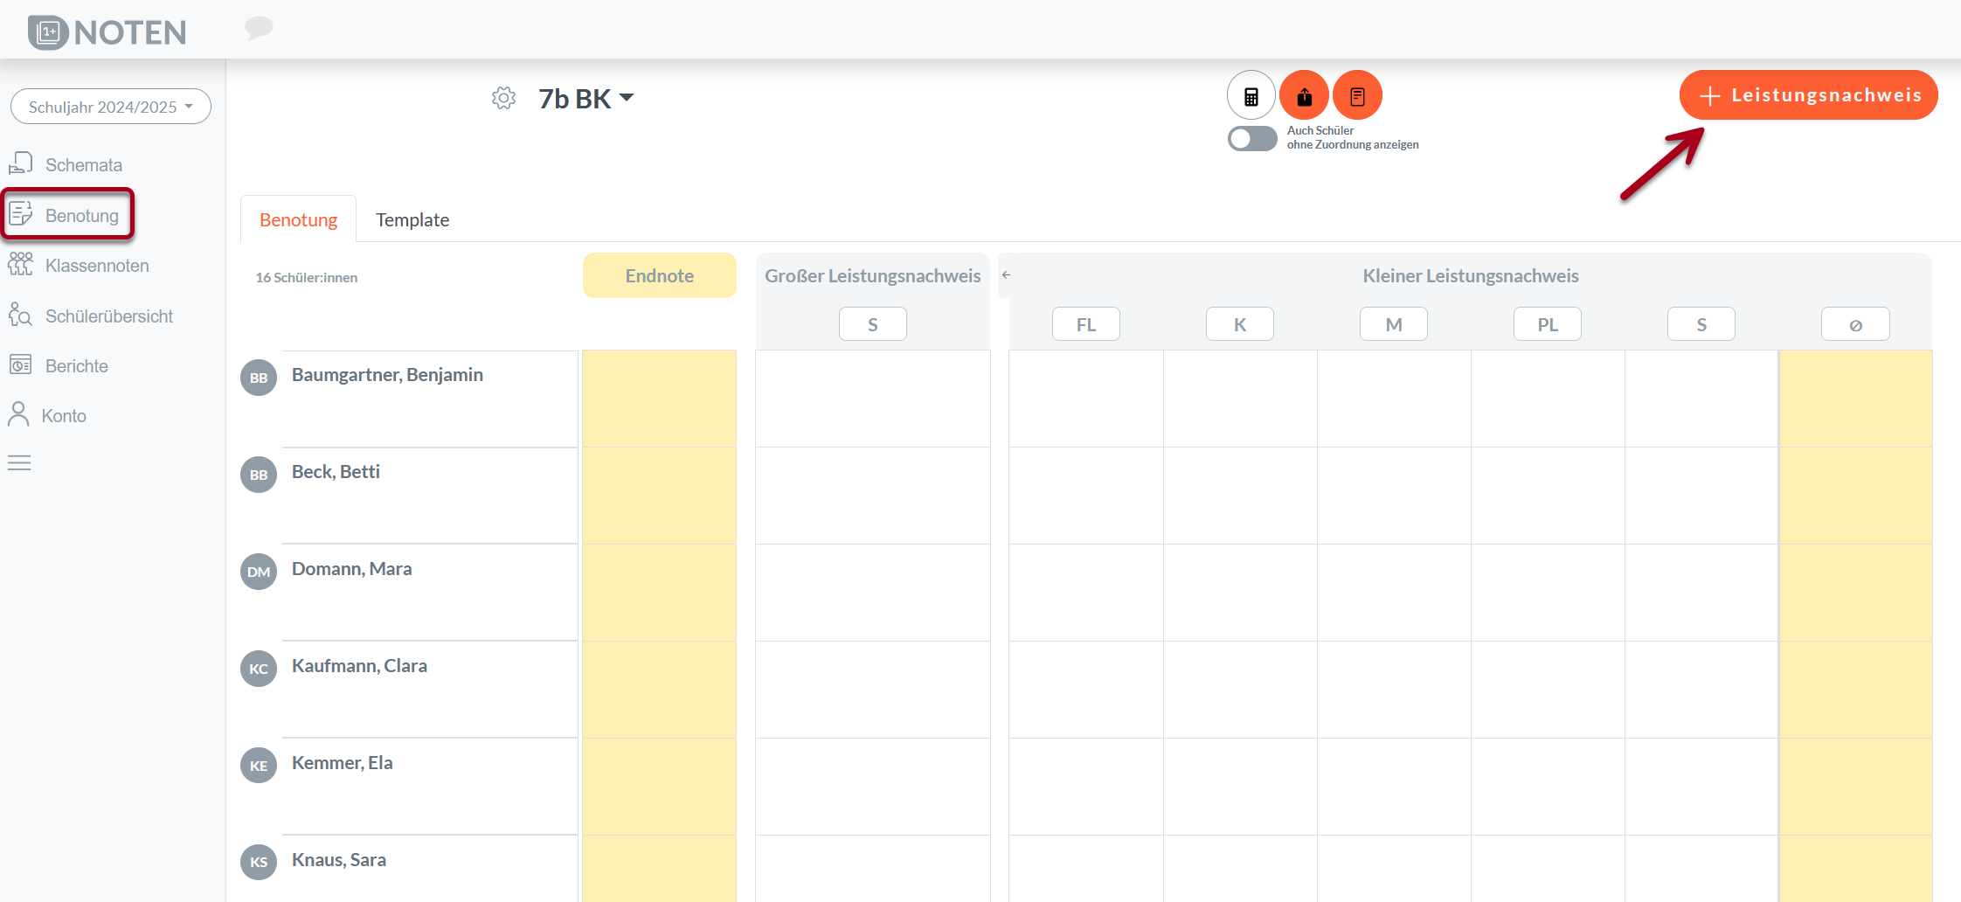
Task: Click the FL column header button
Action: [x=1085, y=324]
